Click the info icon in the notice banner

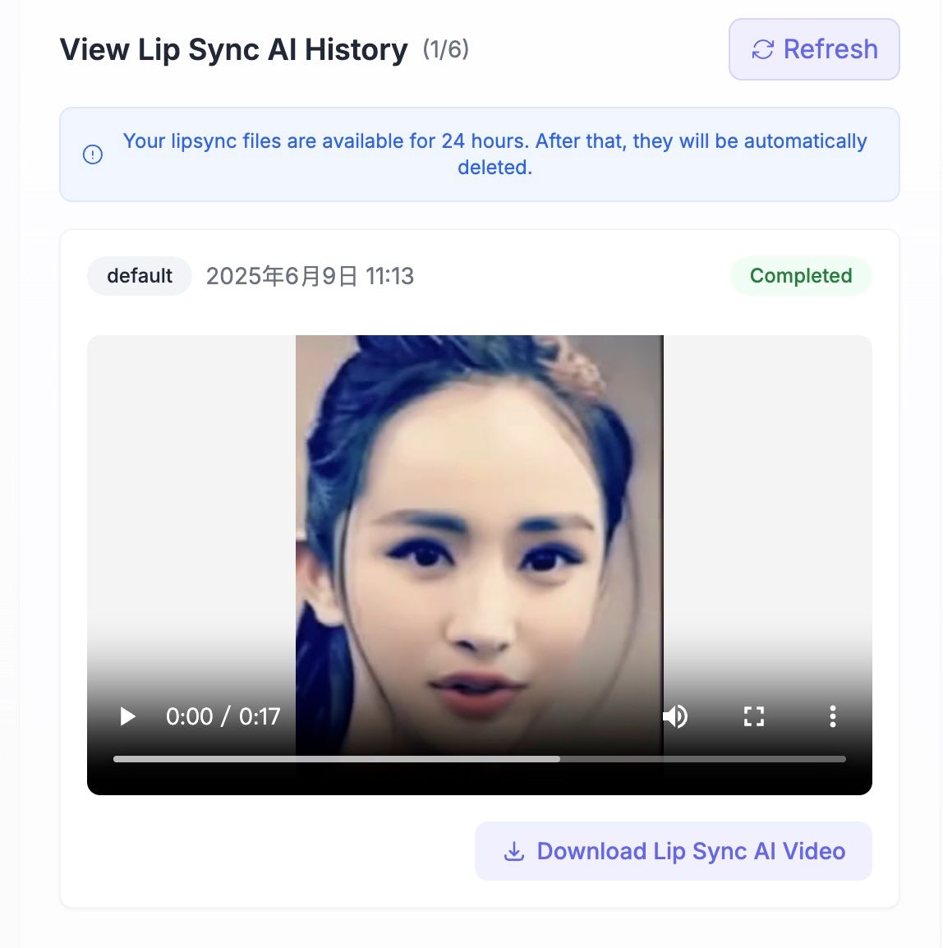93,154
